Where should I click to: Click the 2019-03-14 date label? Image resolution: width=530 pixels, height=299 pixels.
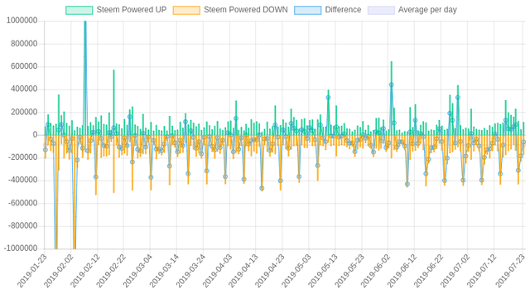click(x=164, y=272)
